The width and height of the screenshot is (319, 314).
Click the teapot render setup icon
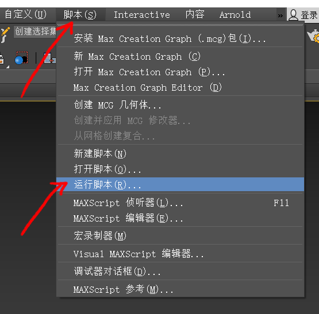(313, 36)
